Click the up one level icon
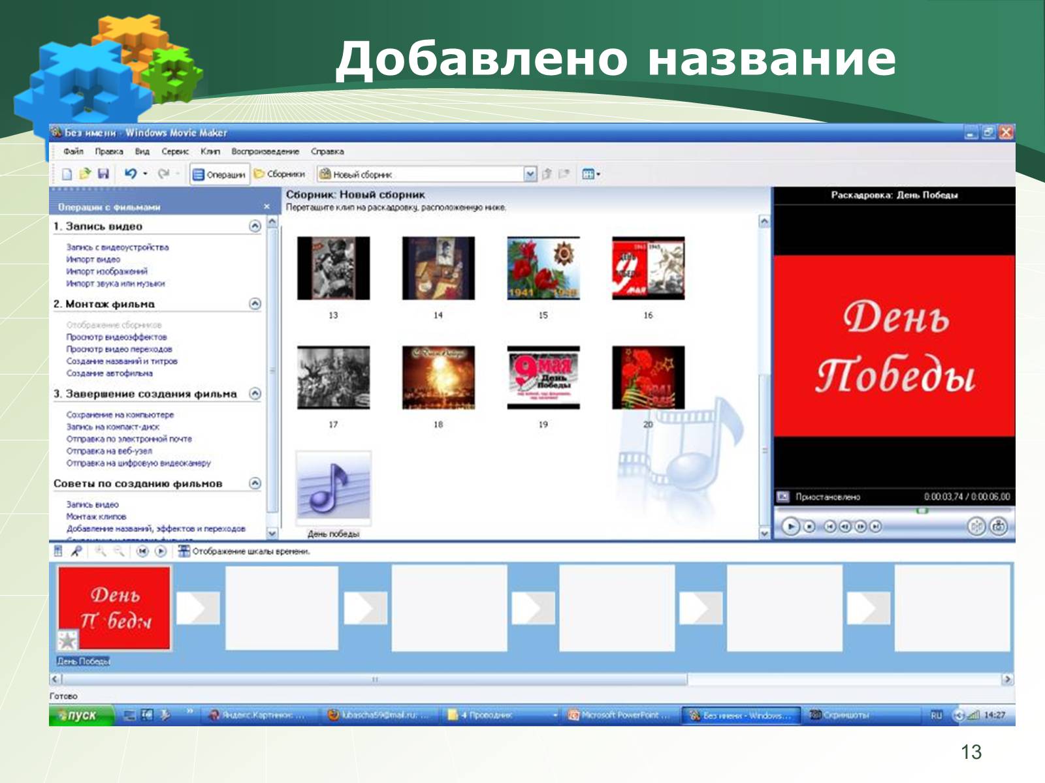1045x783 pixels. tap(547, 174)
